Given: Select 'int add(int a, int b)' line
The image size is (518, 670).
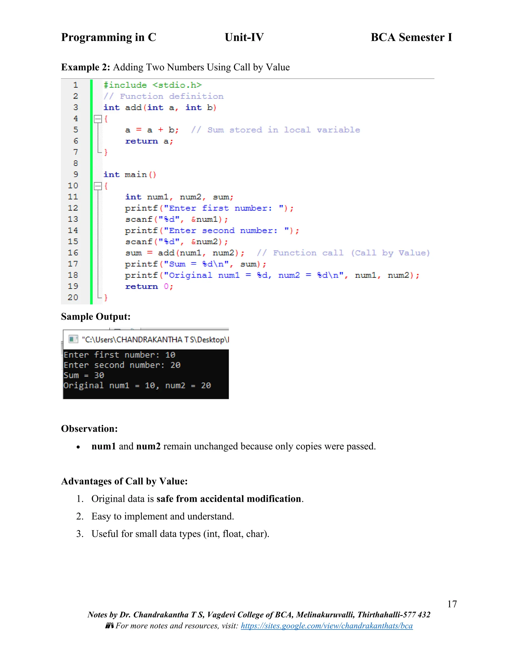Looking at the screenshot, I should (160, 108).
